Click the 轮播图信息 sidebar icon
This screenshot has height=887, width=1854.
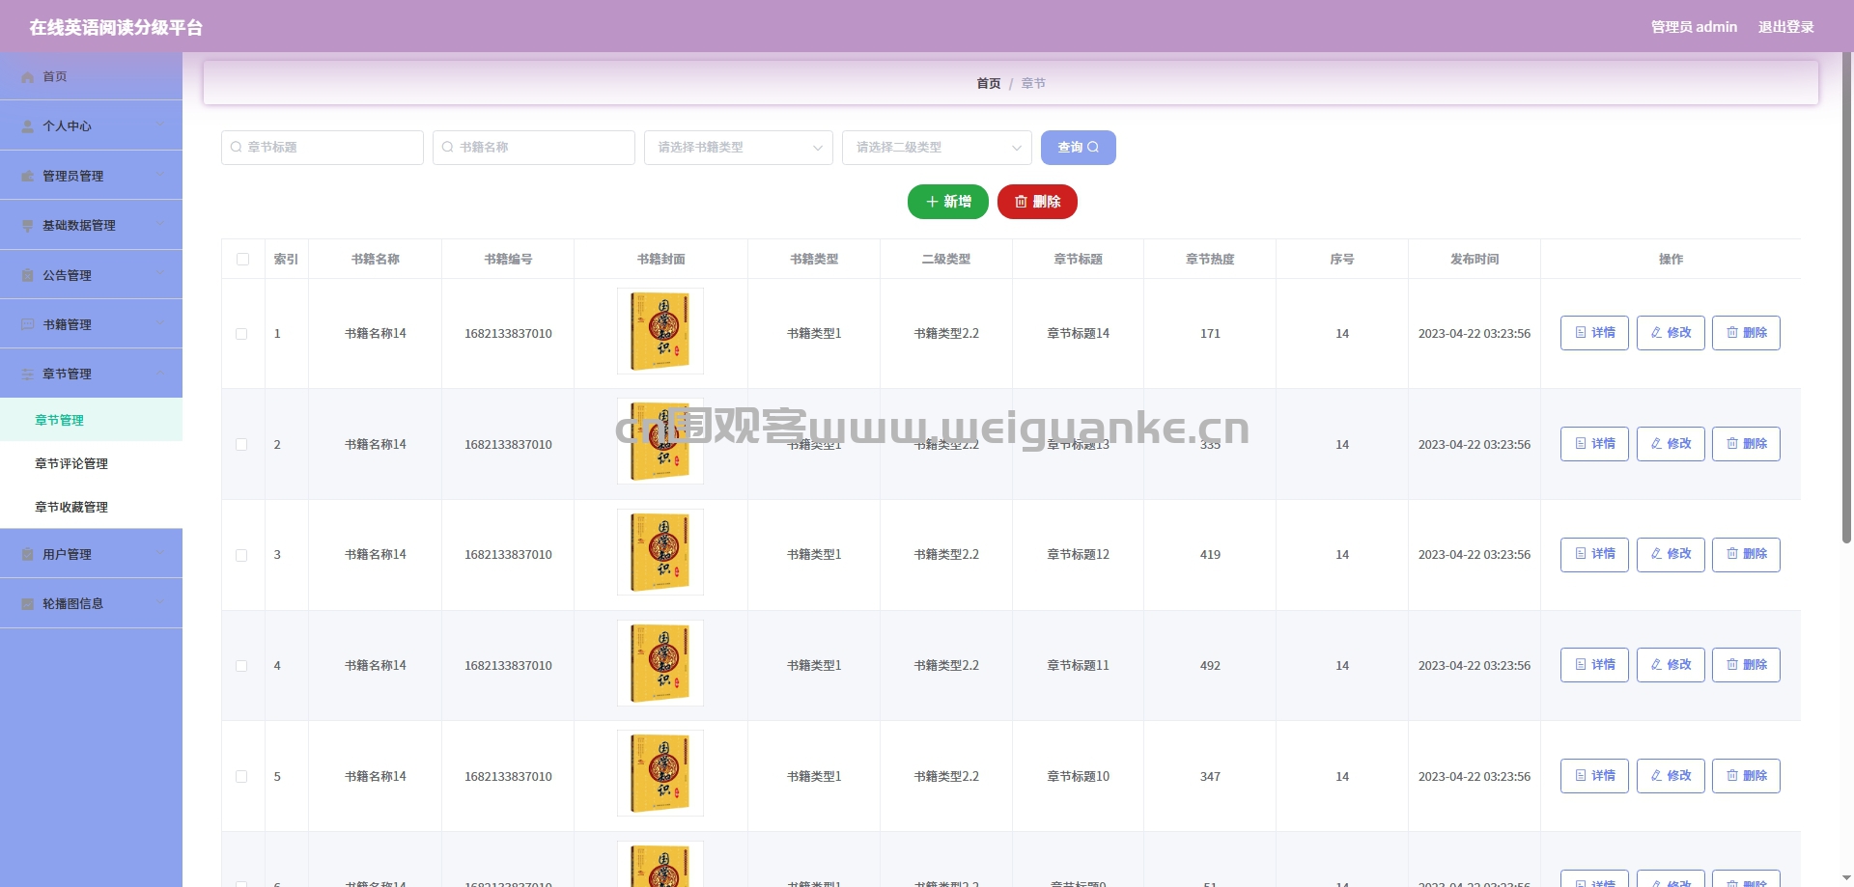click(28, 604)
